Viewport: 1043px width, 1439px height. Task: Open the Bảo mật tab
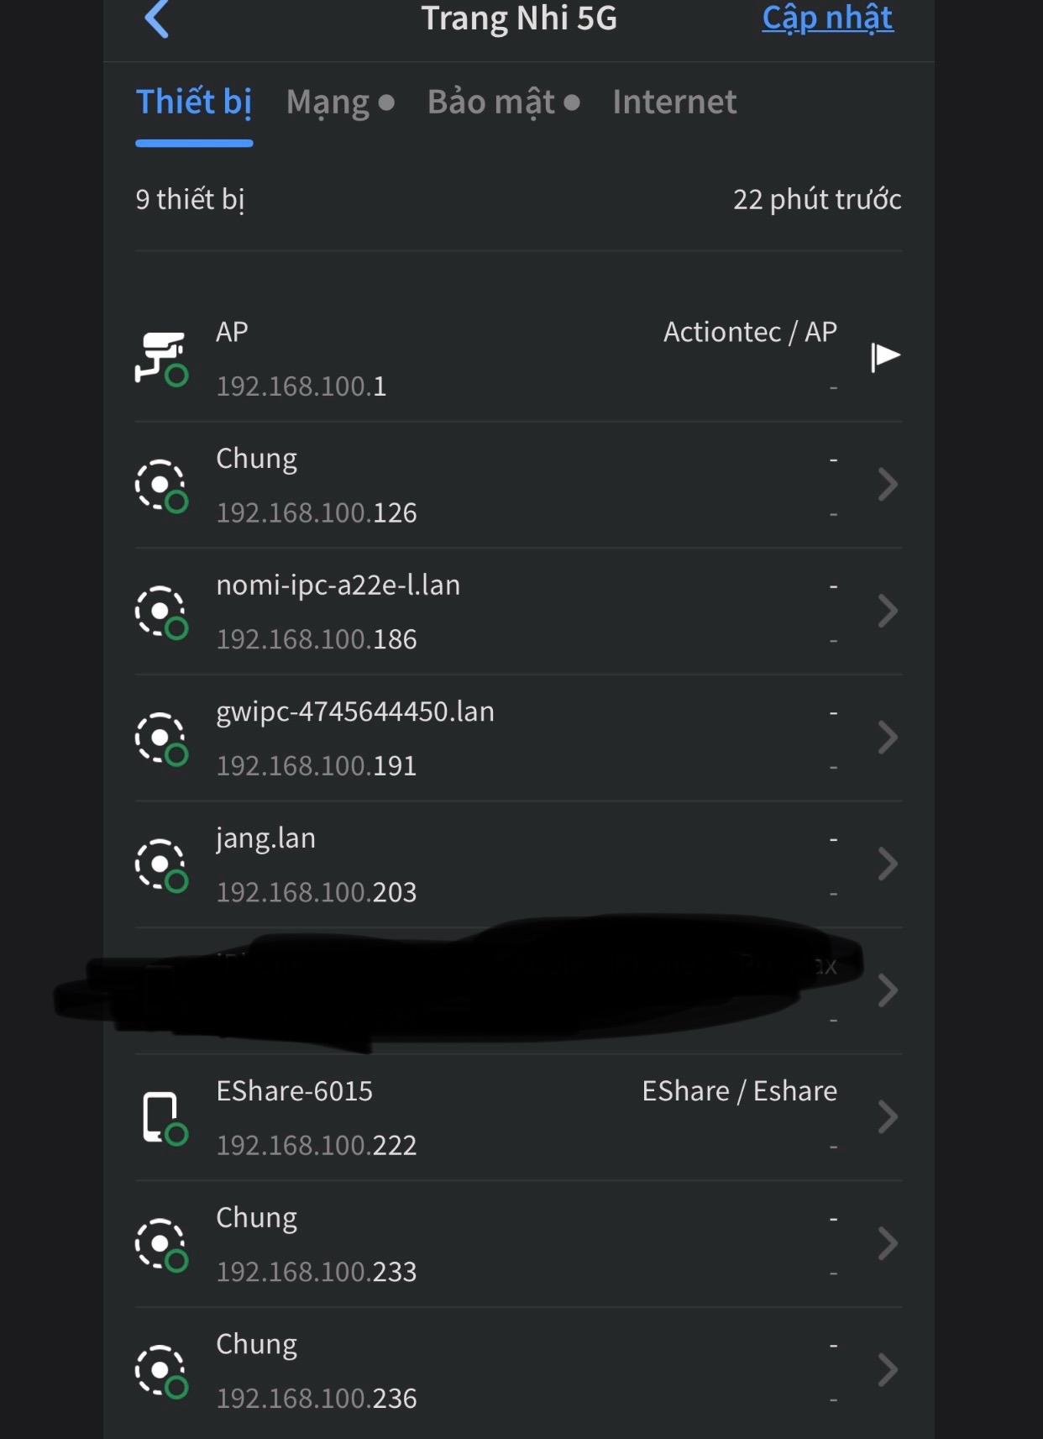502,102
